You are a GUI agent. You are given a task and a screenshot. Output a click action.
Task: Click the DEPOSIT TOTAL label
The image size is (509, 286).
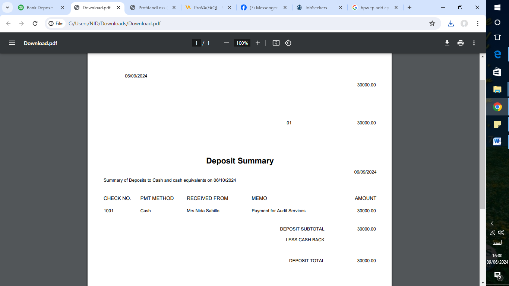tap(307, 261)
